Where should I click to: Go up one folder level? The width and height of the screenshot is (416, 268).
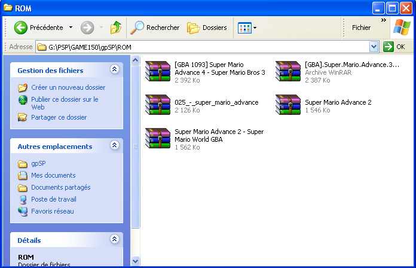click(116, 28)
